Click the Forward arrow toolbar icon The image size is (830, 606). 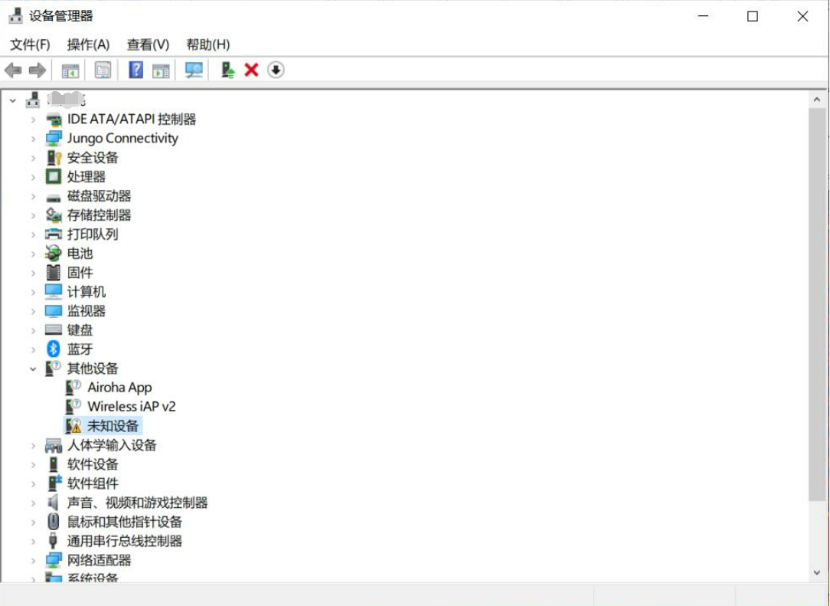pos(37,70)
